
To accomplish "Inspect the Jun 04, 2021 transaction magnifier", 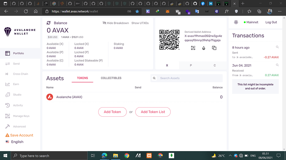I will 277,65.
